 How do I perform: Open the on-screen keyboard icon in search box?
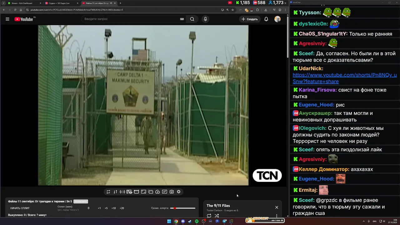pyautogui.click(x=182, y=19)
